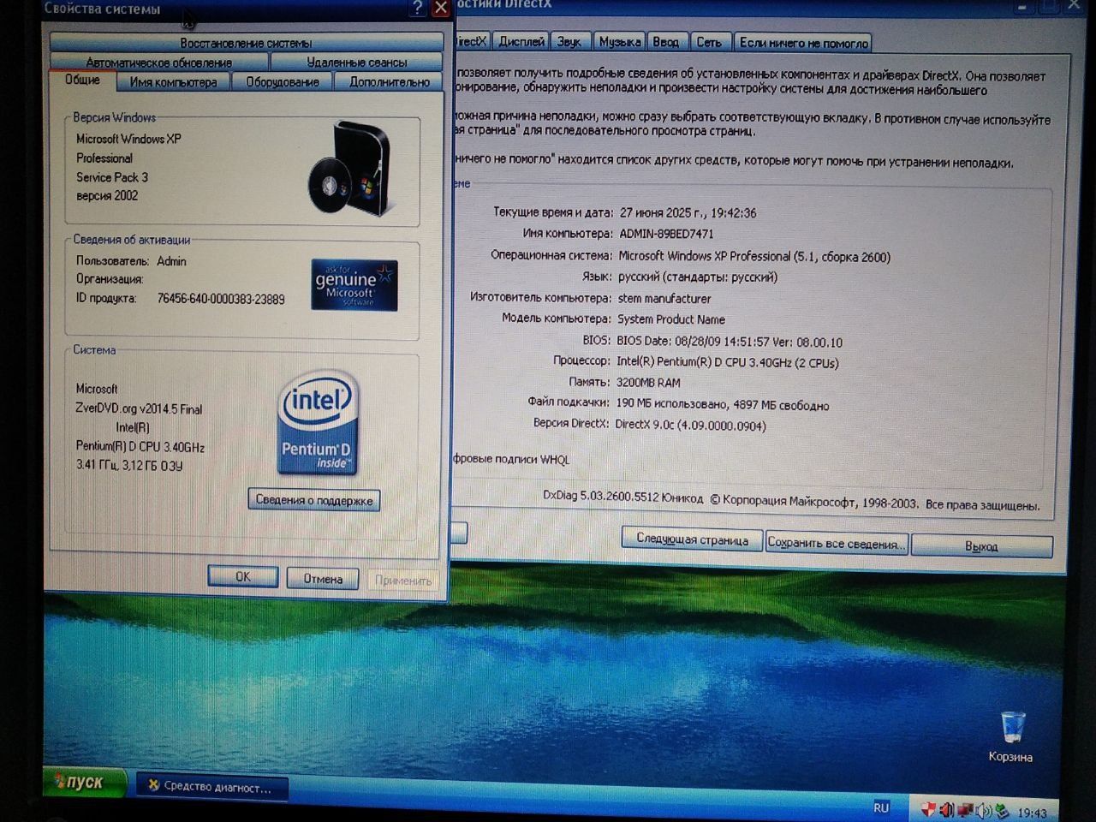1096x822 pixels.
Task: Click the red speaker tray icon
Action: tap(946, 809)
